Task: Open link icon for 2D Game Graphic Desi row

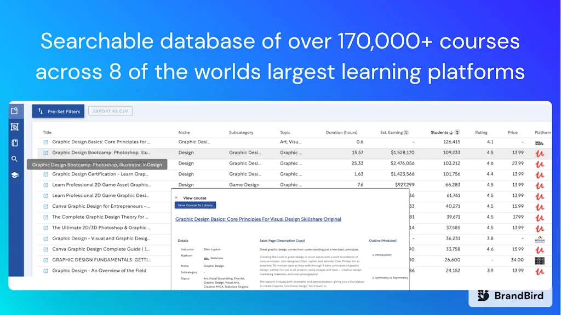Action: click(45, 196)
